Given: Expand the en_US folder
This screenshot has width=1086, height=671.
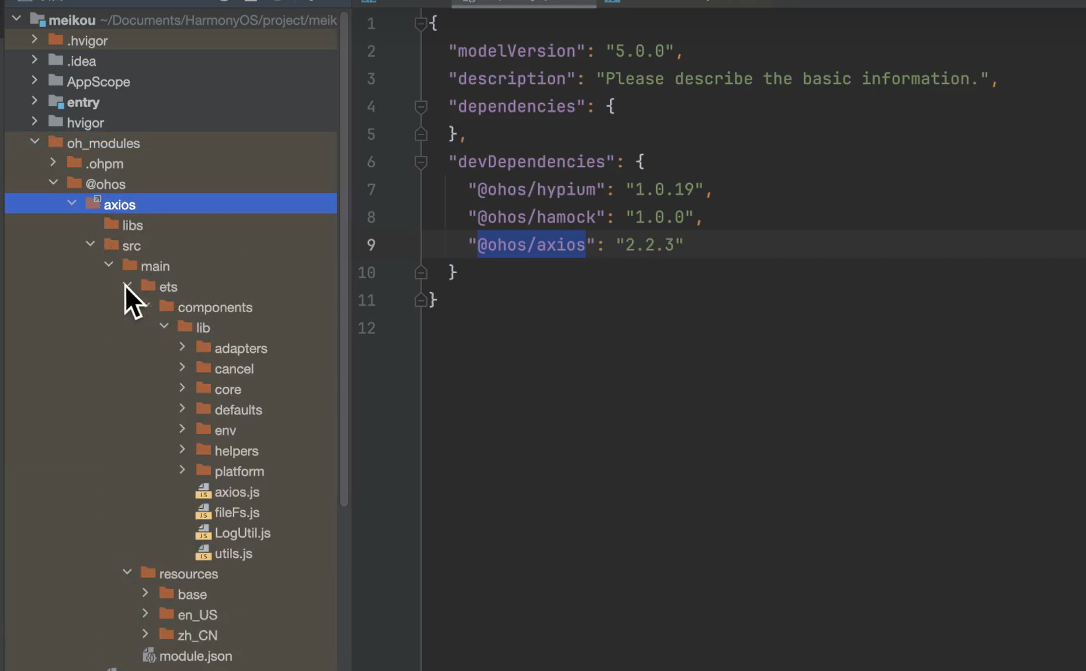Looking at the screenshot, I should pyautogui.click(x=145, y=614).
